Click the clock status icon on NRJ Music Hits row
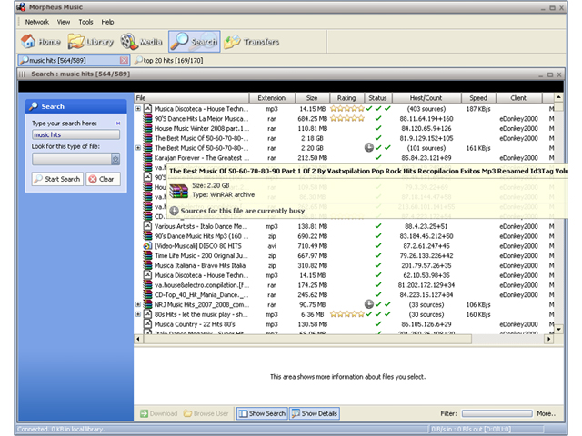Viewport: 582px width, 436px height. [368, 304]
